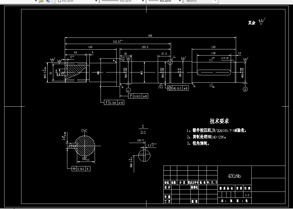Select the 35 dimension text
This screenshot has height=209, width=293.
[125, 54]
